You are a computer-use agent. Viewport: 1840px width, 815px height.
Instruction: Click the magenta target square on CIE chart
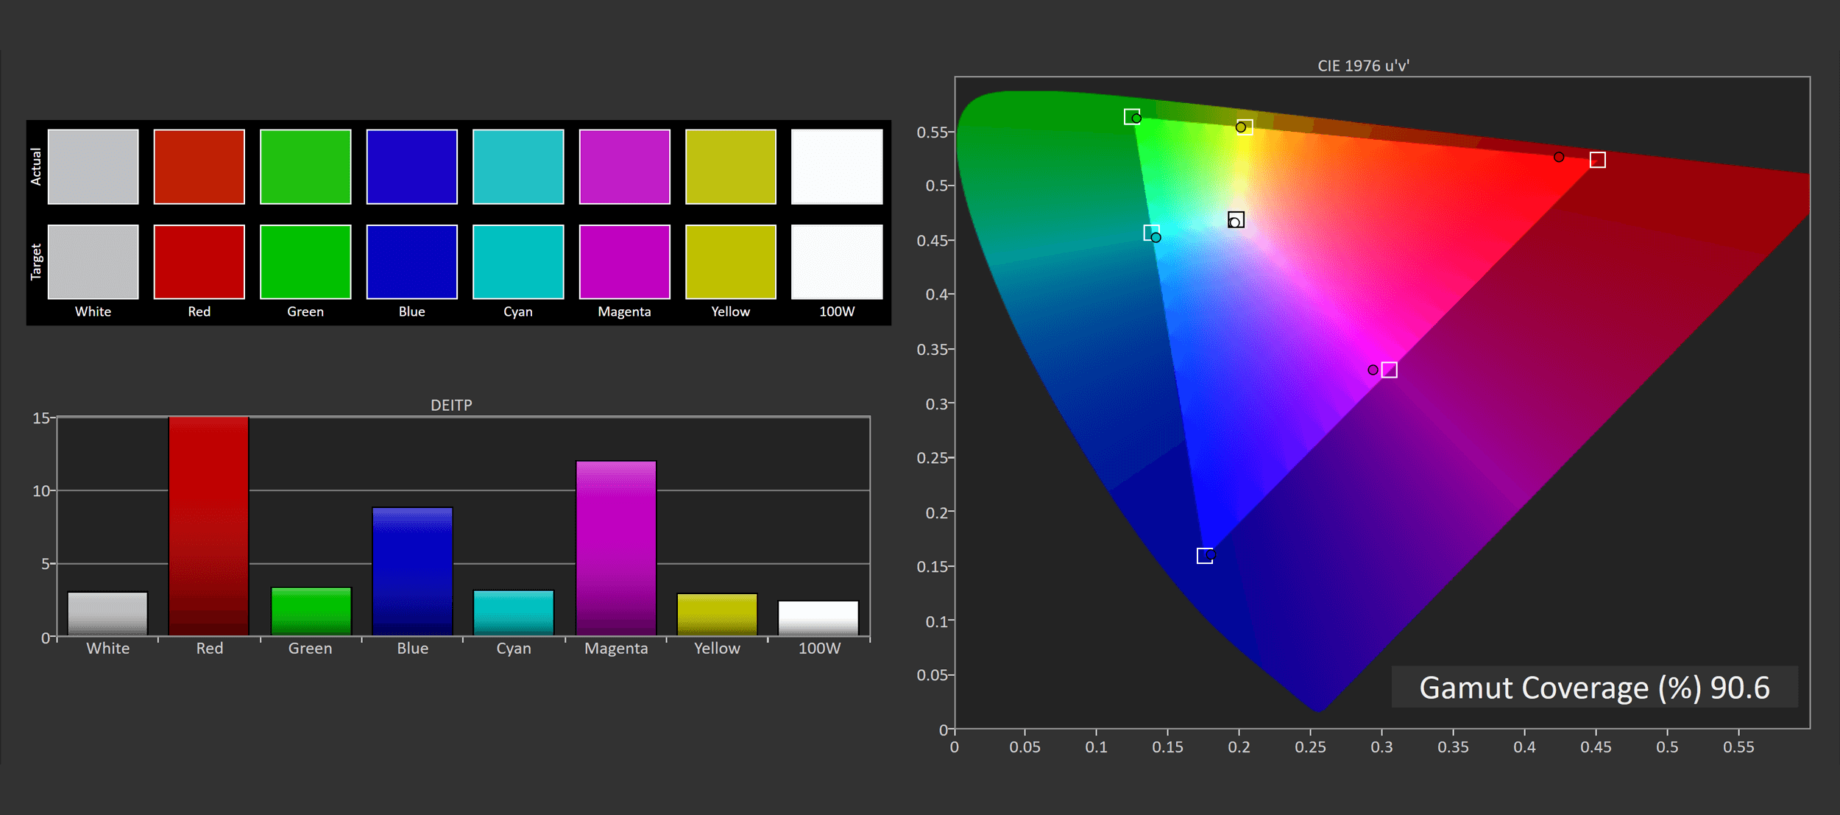tap(1389, 370)
